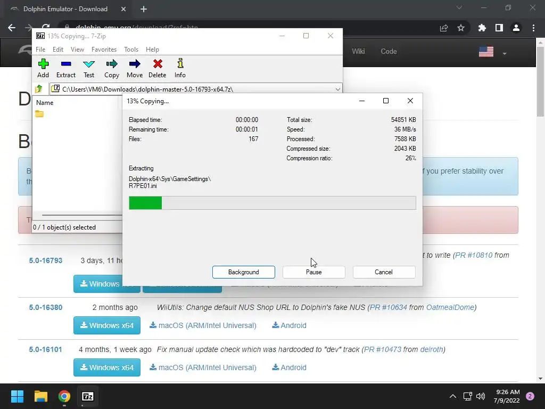Open Chrome tab search dropdown

[x=459, y=7]
